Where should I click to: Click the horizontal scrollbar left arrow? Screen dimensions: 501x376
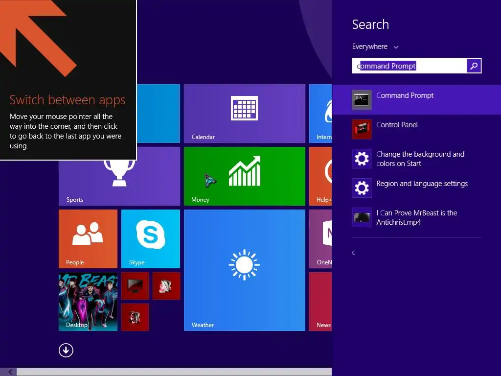[10, 372]
